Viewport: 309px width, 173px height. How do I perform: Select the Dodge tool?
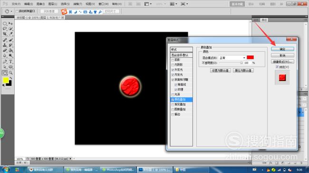click(10, 55)
